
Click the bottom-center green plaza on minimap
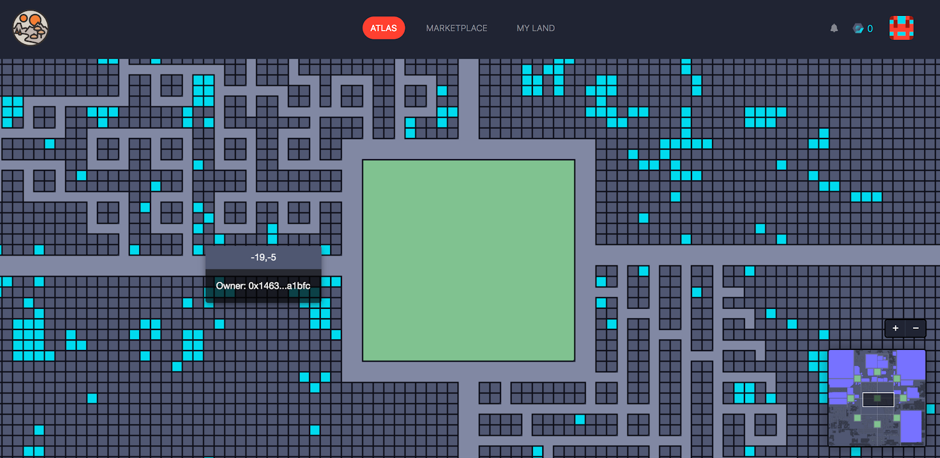click(x=877, y=424)
